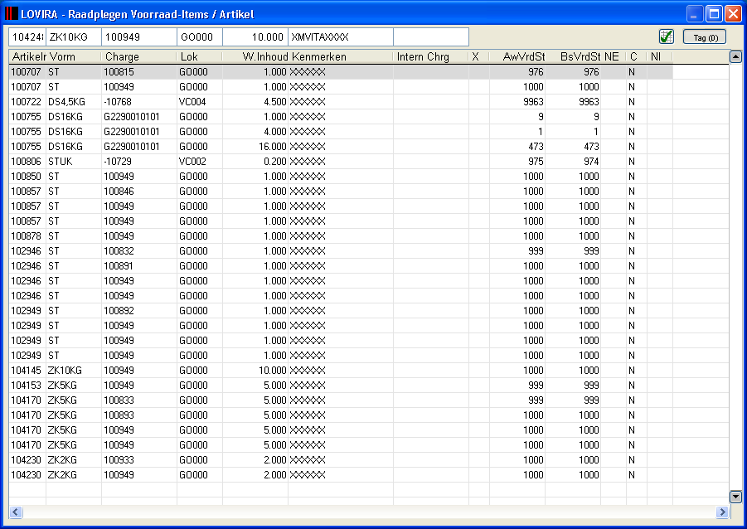Sort by the Intern Chrg column header
The height and width of the screenshot is (529, 747).
(x=431, y=56)
